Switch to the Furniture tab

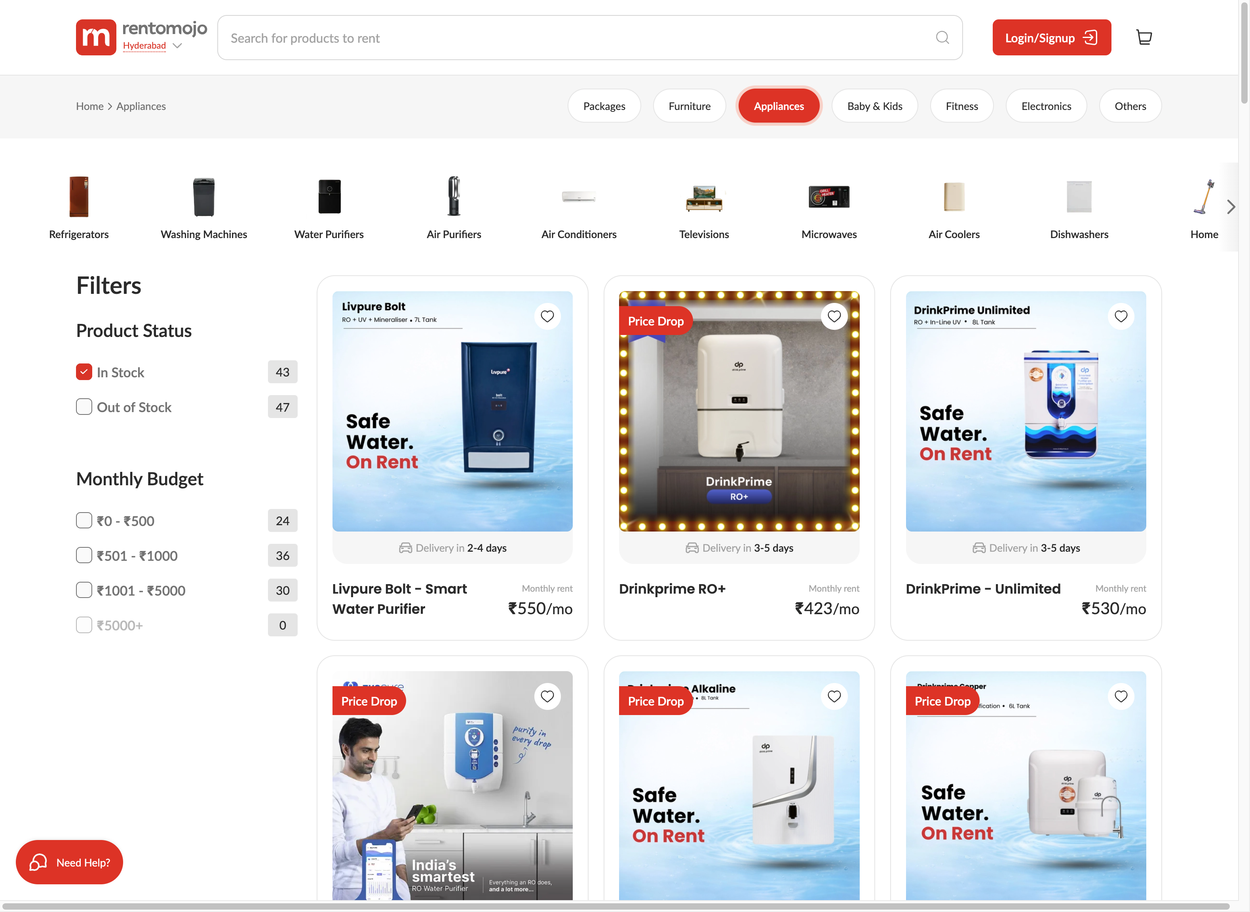[x=690, y=106]
